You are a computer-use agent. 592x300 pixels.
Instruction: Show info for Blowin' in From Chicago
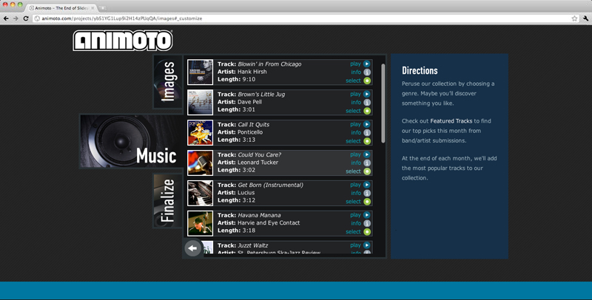coord(360,72)
